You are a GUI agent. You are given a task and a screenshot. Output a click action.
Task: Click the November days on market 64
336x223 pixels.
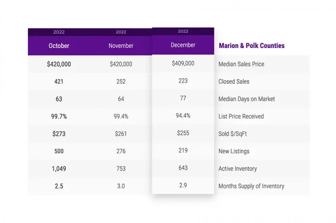pos(121,99)
